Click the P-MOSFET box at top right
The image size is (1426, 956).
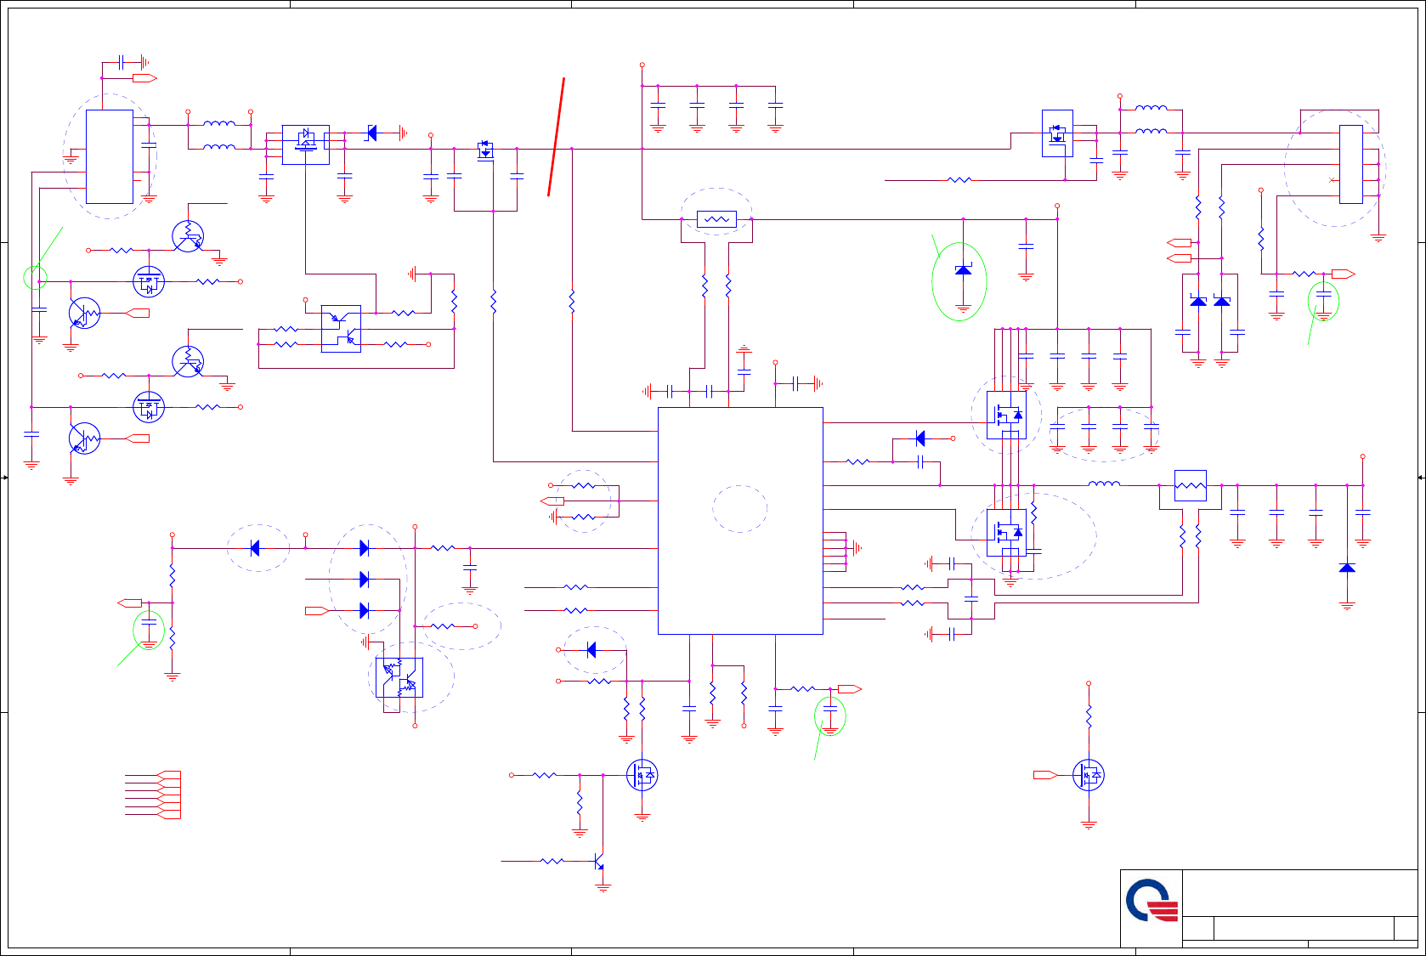click(x=1057, y=133)
